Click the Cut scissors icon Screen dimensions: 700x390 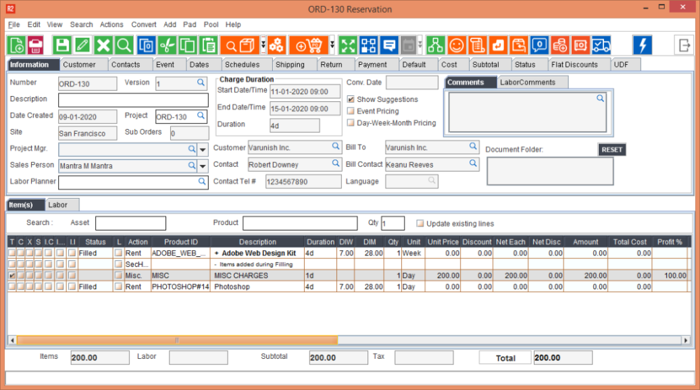[167, 45]
